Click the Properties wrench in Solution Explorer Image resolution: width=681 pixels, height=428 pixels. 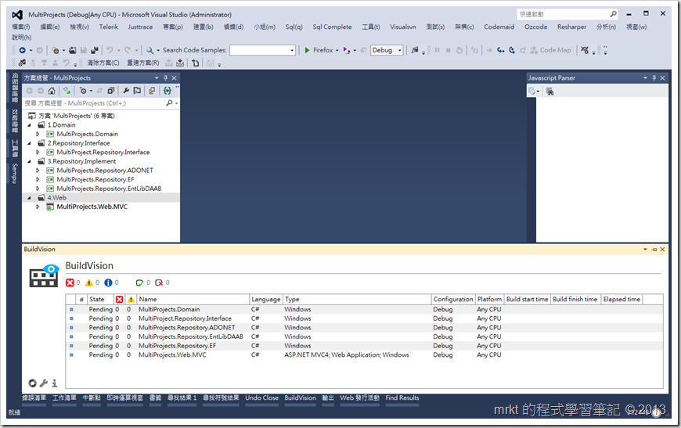pyautogui.click(x=126, y=91)
